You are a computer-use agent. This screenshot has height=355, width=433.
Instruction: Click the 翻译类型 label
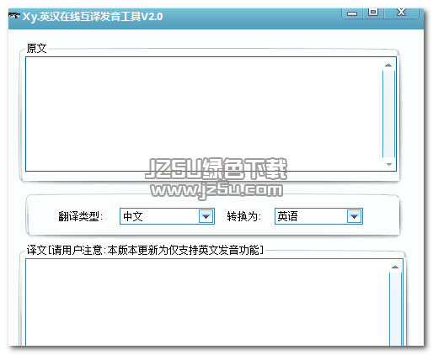click(81, 216)
